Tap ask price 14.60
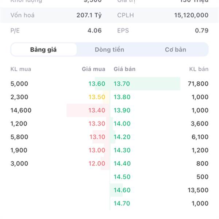The height and width of the screenshot is (219, 219). click(122, 190)
